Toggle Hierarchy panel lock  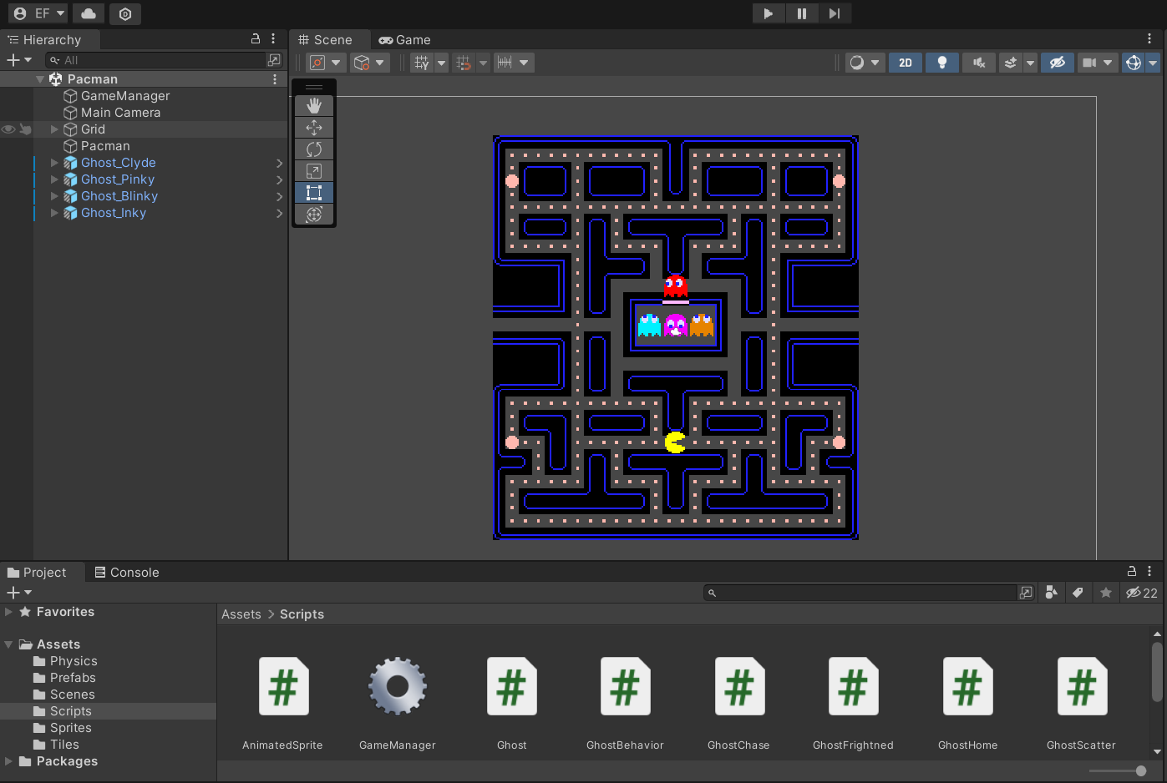click(x=256, y=39)
